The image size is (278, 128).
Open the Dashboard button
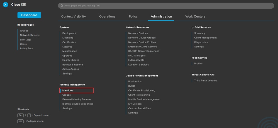[29, 15]
